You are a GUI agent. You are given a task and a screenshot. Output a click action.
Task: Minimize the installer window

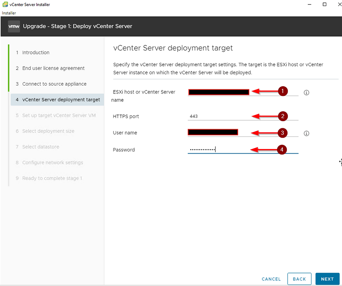(309, 5)
